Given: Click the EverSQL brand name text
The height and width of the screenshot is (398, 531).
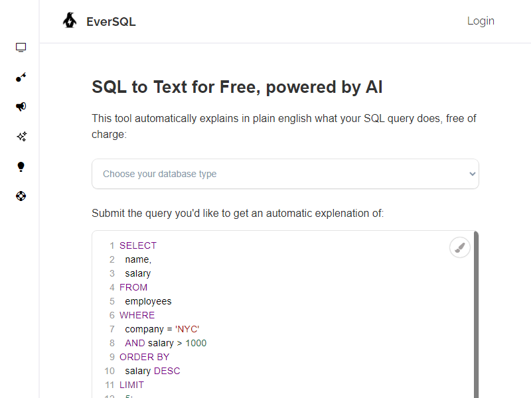Looking at the screenshot, I should pos(111,22).
